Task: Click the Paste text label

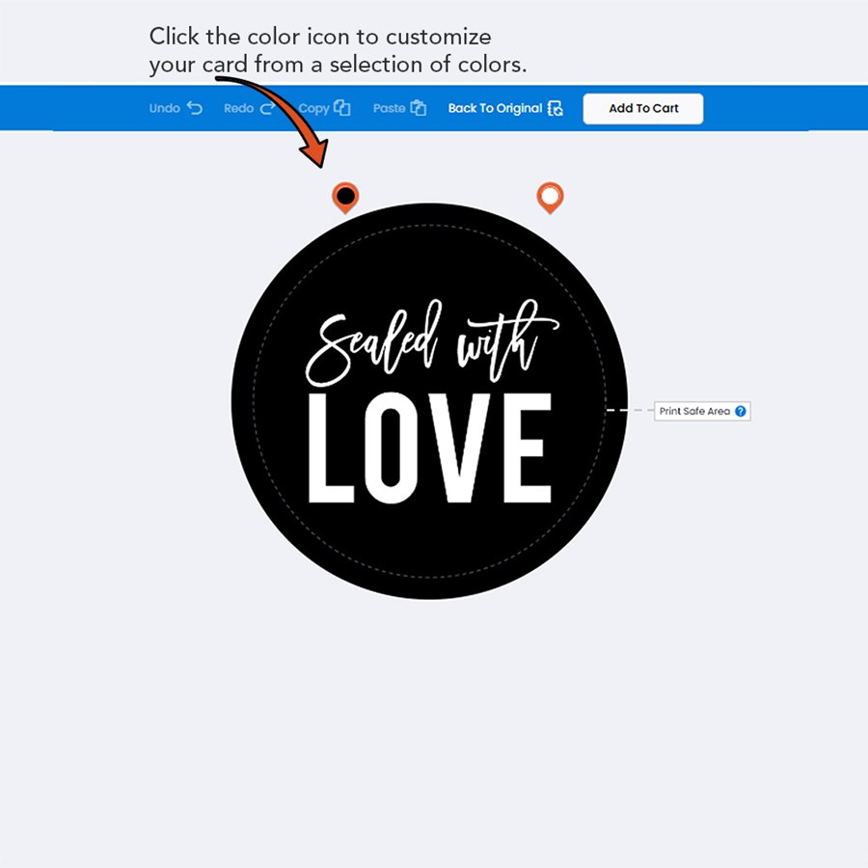Action: pos(390,108)
